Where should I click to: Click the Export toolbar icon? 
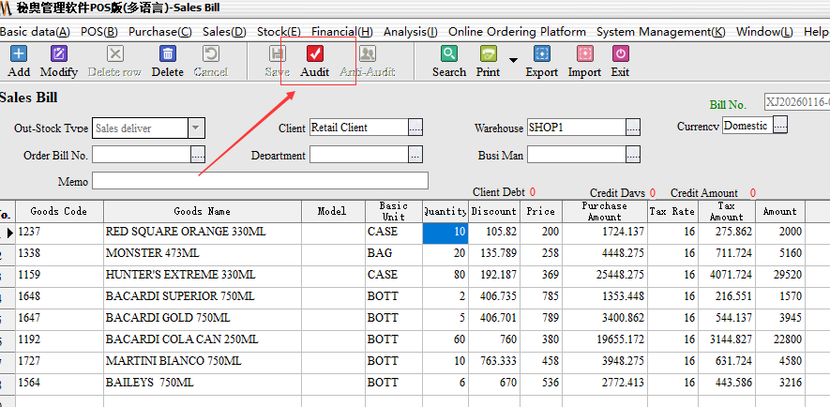click(x=541, y=54)
